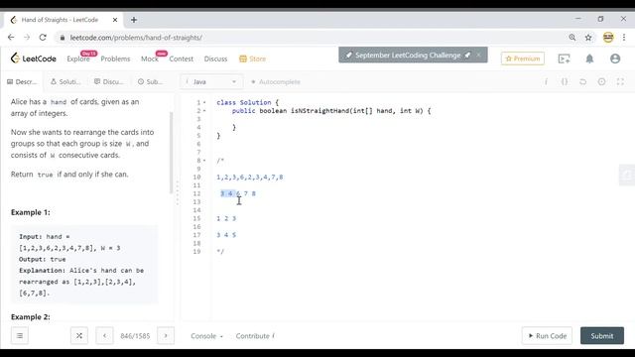Image resolution: width=635 pixels, height=357 pixels.
Task: Enter fullscreen editor mode
Action: (620, 81)
